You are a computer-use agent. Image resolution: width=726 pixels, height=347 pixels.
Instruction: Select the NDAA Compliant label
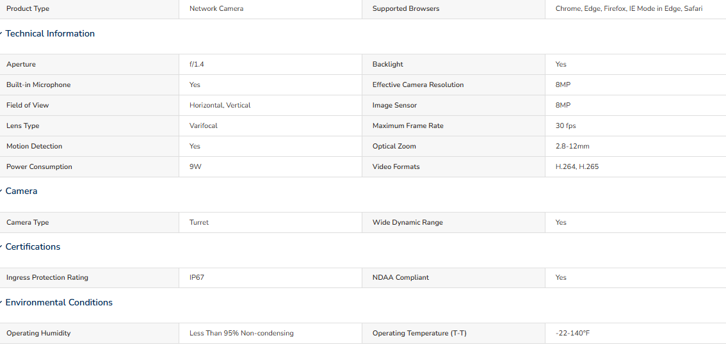pyautogui.click(x=401, y=277)
